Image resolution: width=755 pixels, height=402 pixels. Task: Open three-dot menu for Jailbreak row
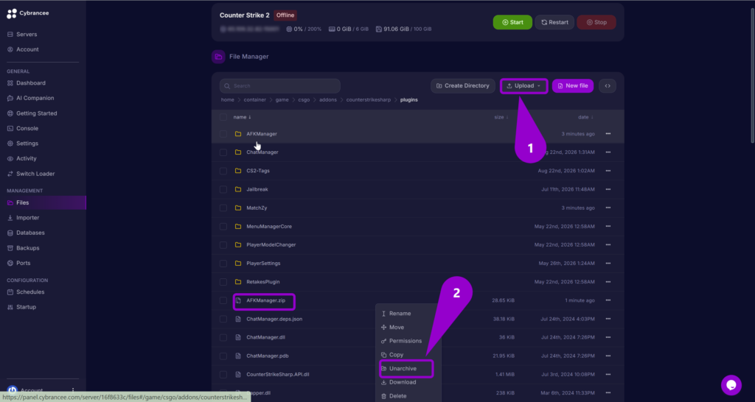608,189
